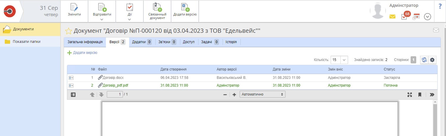
Task: Open the Договір_pdf.pdf file link
Action: 115,85
